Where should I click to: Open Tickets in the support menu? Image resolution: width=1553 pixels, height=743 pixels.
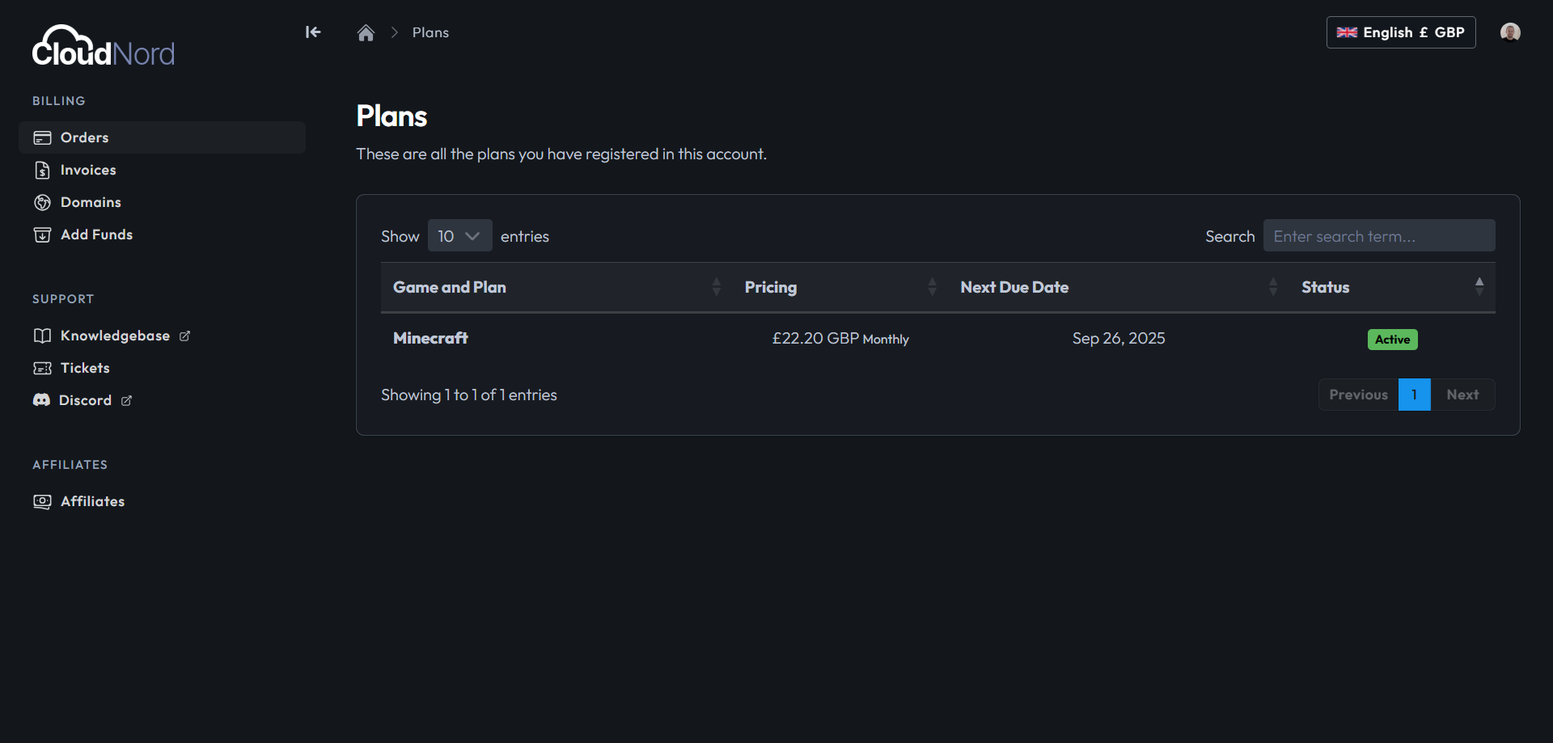[85, 368]
